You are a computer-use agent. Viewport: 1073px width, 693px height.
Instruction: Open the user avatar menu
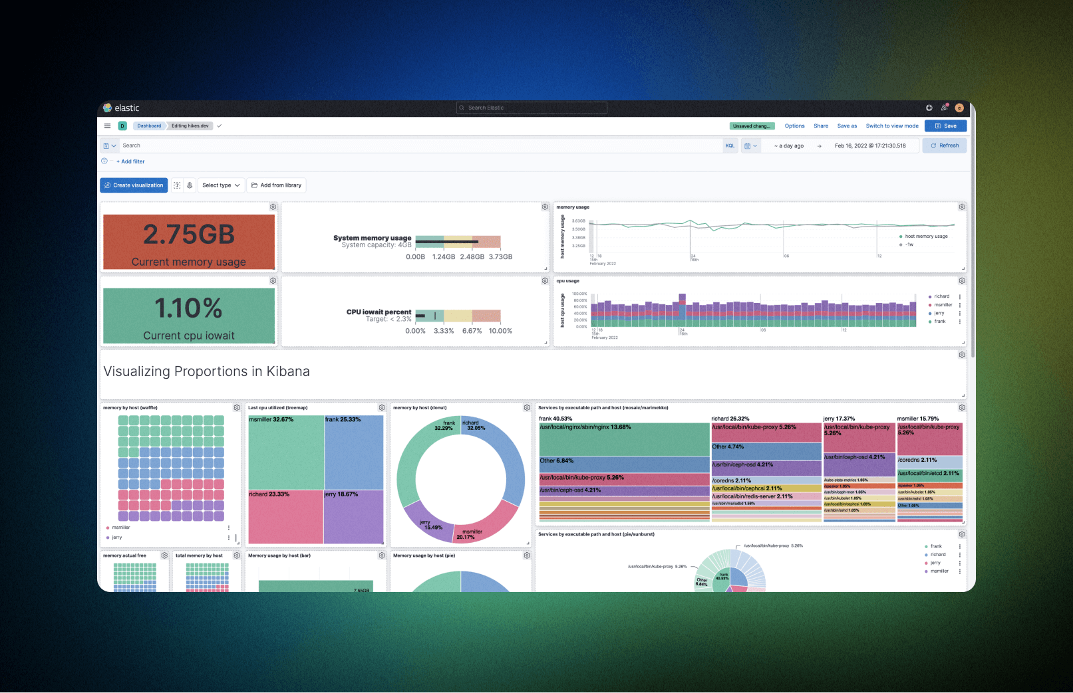[x=959, y=108]
